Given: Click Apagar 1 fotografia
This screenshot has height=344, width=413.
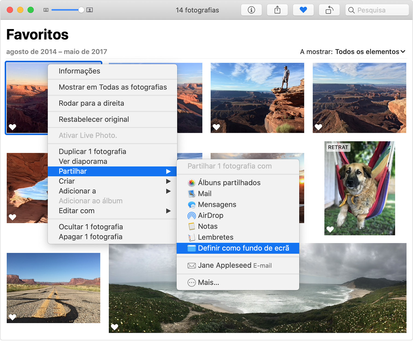Looking at the screenshot, I should 90,236.
